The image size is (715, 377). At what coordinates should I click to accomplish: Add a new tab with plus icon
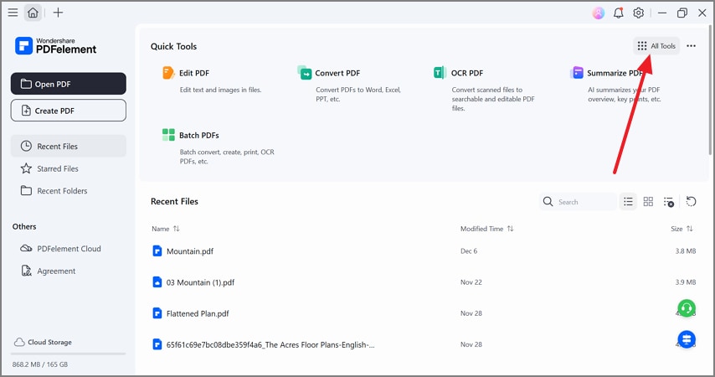point(58,13)
